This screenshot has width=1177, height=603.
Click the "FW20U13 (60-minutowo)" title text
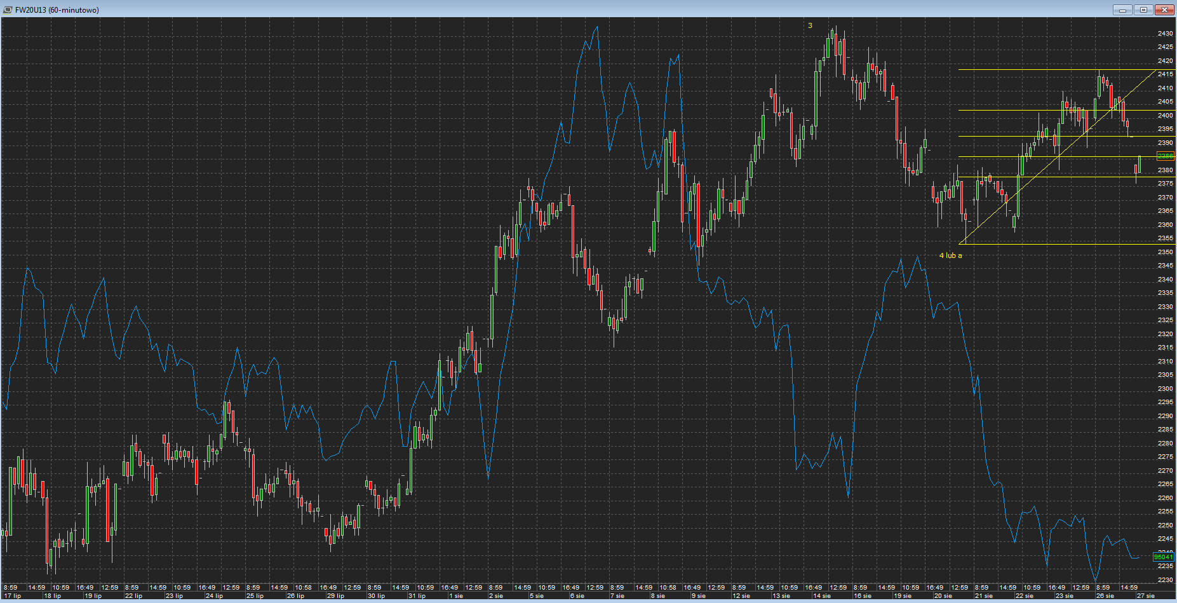coord(57,10)
